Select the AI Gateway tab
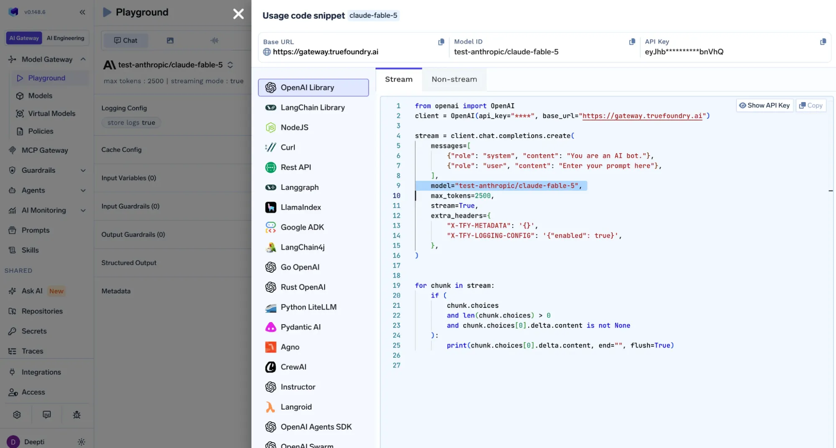 tap(24, 38)
